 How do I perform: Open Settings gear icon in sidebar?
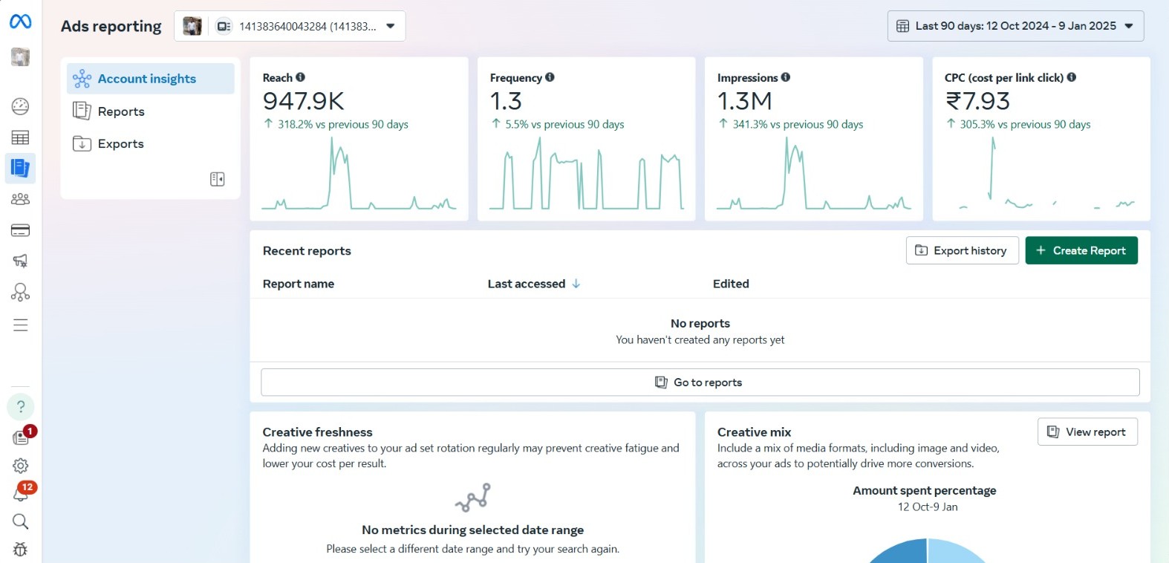(x=20, y=466)
